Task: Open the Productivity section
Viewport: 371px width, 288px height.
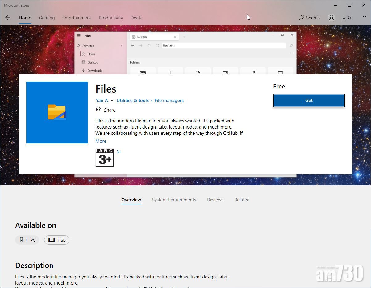Action: (111, 18)
